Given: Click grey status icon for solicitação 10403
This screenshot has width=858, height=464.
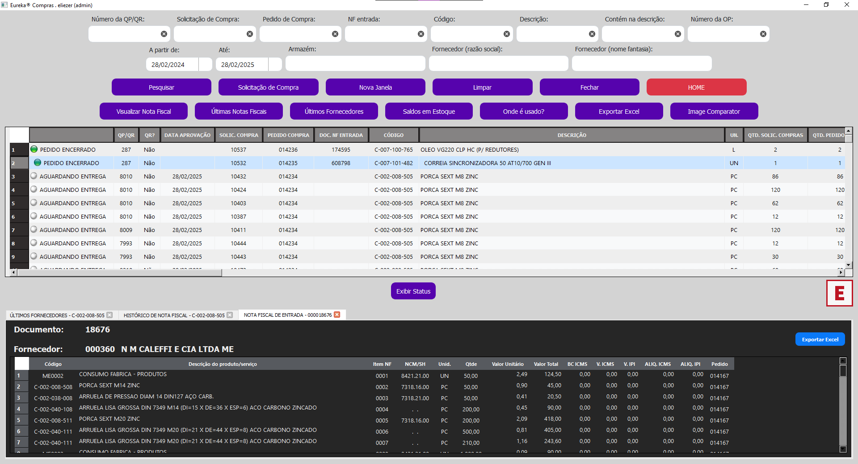Looking at the screenshot, I should click(x=34, y=203).
